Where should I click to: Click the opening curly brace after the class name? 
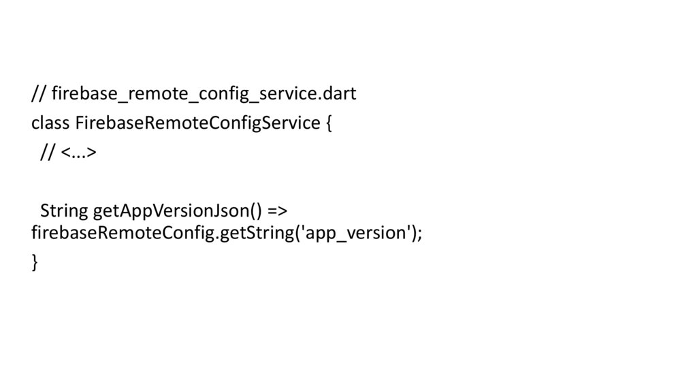coord(329,123)
